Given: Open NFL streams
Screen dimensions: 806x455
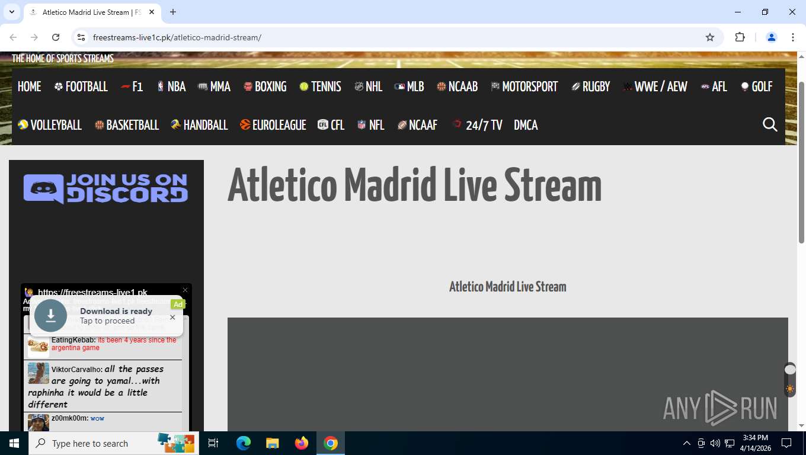Looking at the screenshot, I should pyautogui.click(x=370, y=125).
